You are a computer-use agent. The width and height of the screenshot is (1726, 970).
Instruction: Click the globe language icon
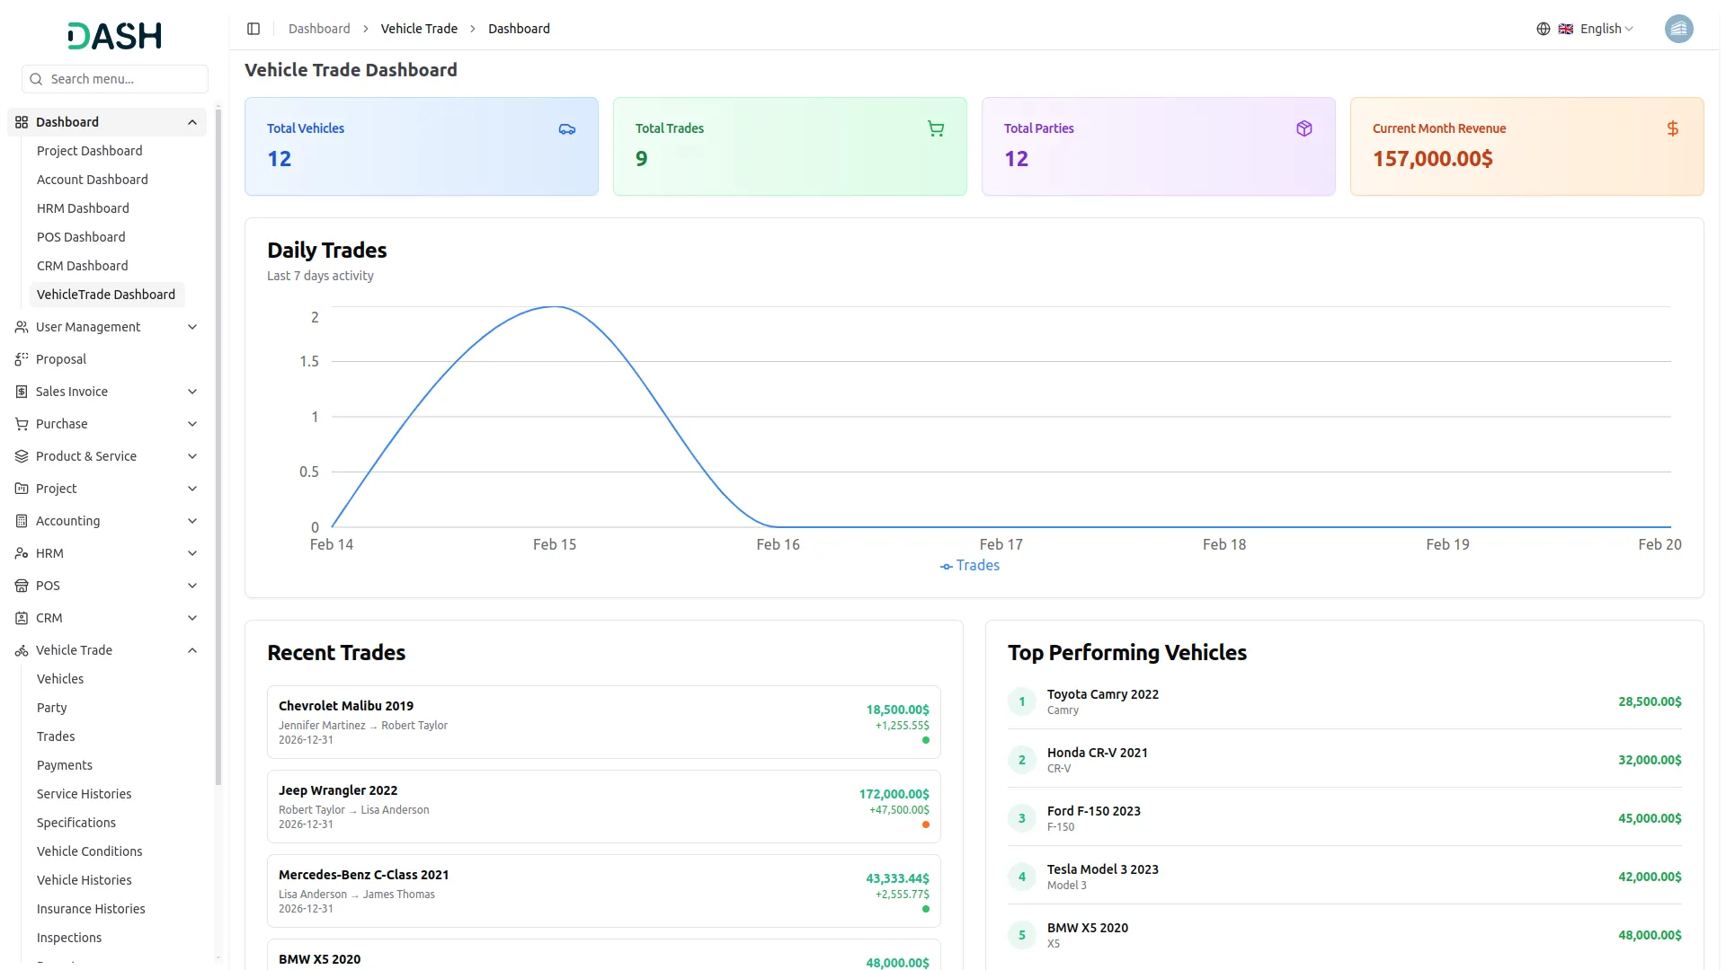click(1544, 29)
